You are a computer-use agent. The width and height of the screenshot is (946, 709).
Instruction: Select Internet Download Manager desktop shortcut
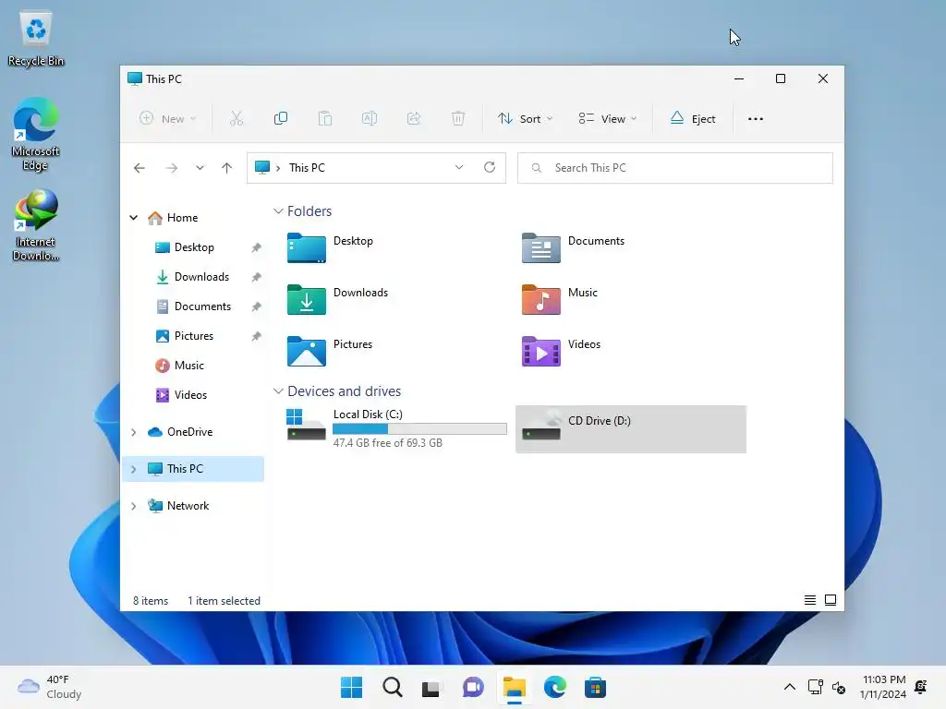[36, 225]
